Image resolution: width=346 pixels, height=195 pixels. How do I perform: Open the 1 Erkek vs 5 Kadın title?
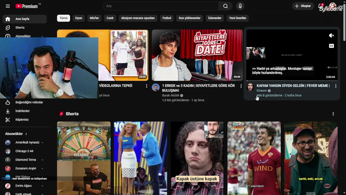pyautogui.click(x=198, y=88)
